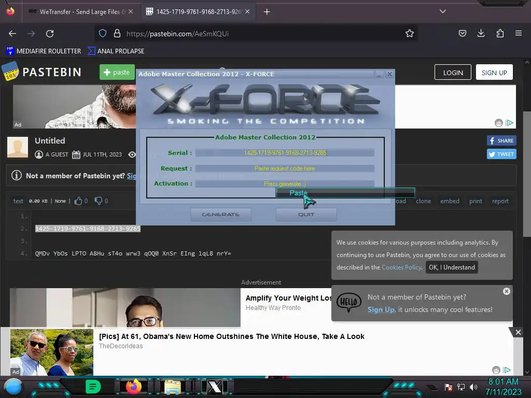
Task: Open the Start orb button
Action: 13,387
